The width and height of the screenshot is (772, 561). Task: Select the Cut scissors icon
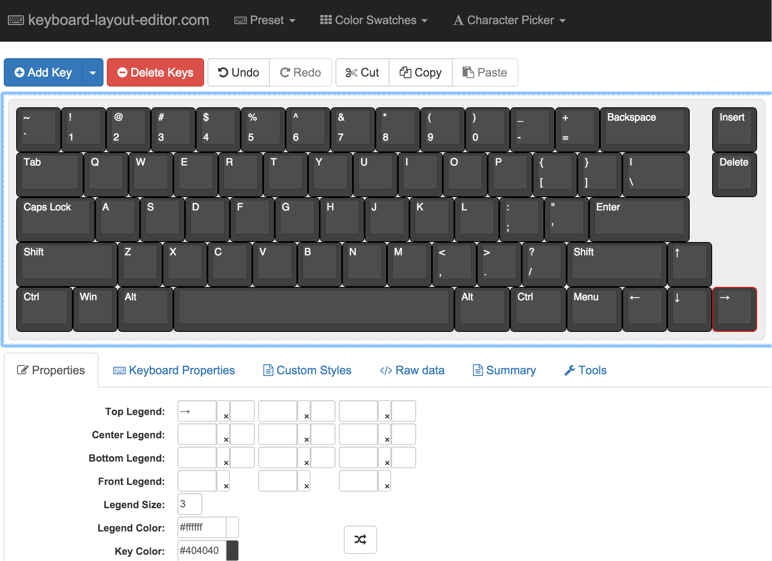[352, 72]
